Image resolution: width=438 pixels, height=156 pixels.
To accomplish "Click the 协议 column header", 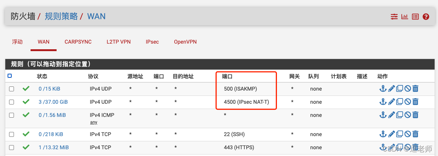I will 93,76.
